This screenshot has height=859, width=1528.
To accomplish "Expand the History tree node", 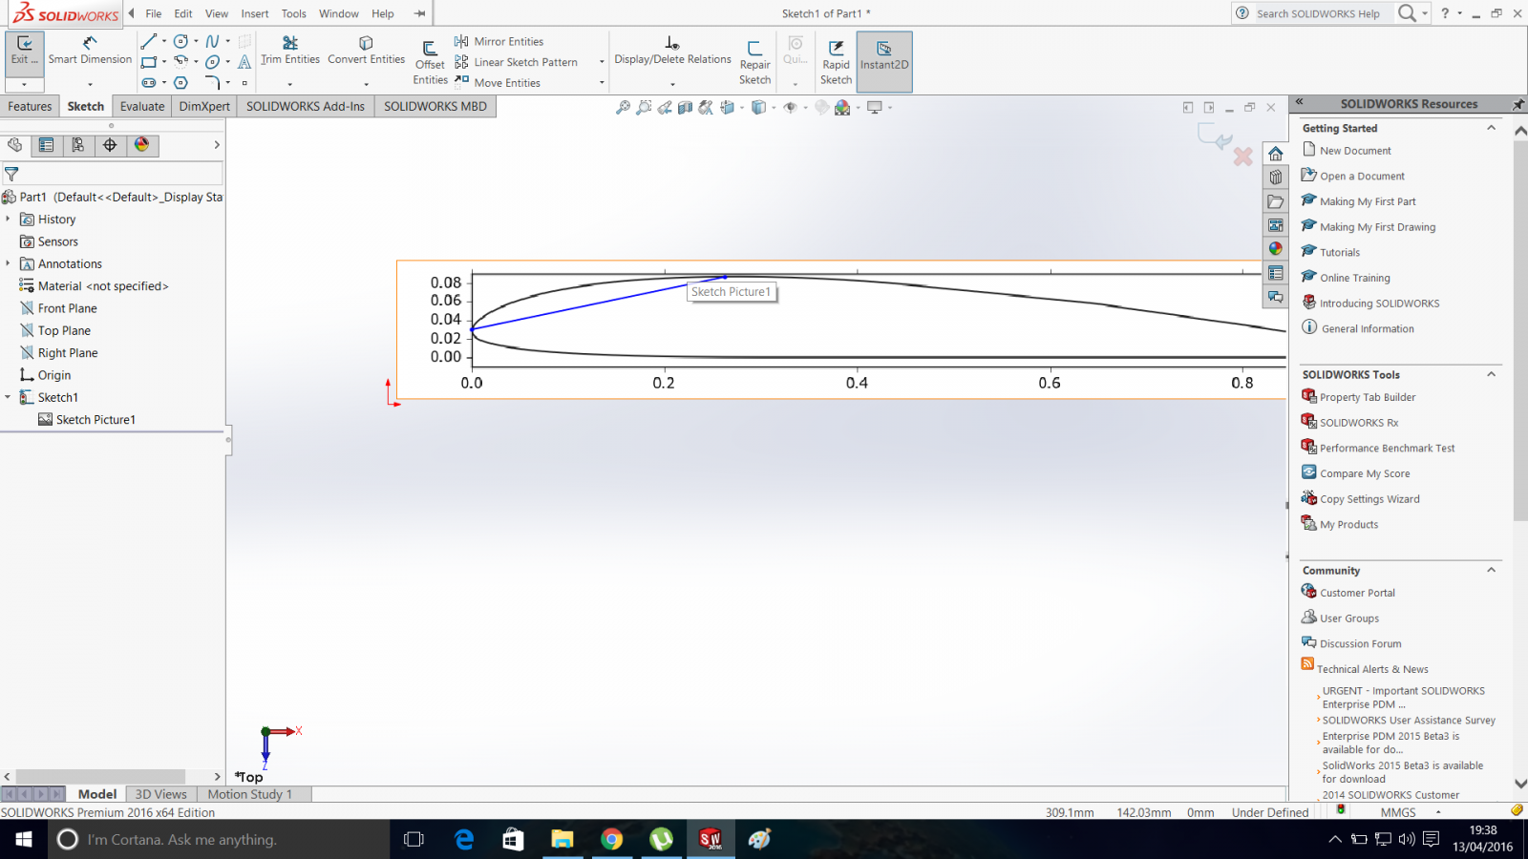I will coord(8,220).
